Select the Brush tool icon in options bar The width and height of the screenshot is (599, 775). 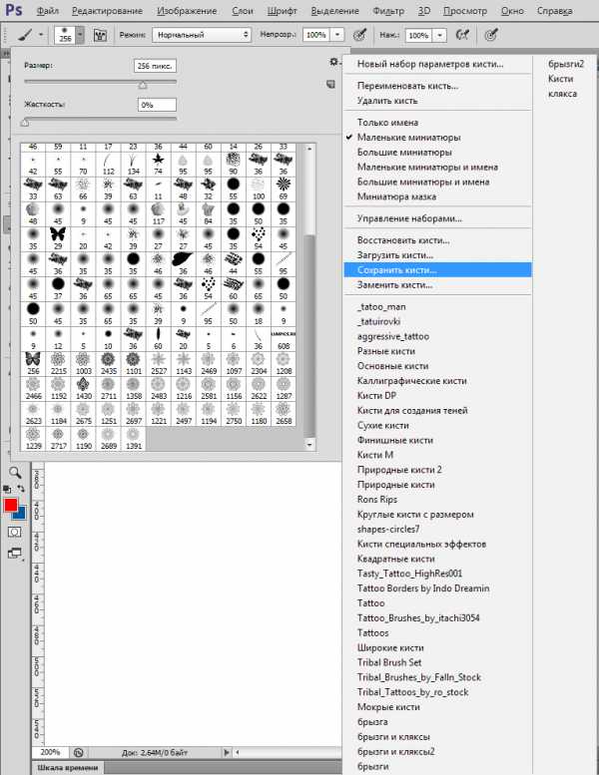pos(25,35)
